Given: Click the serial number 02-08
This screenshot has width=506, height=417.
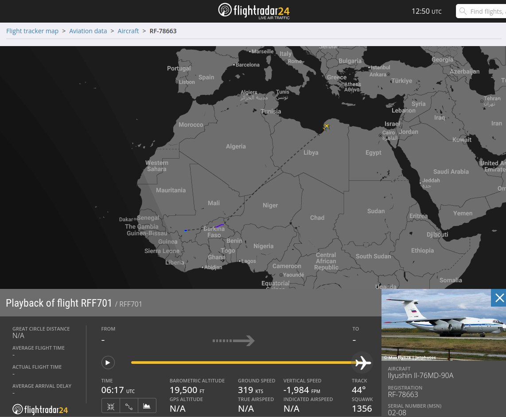Looking at the screenshot, I should tap(397, 413).
